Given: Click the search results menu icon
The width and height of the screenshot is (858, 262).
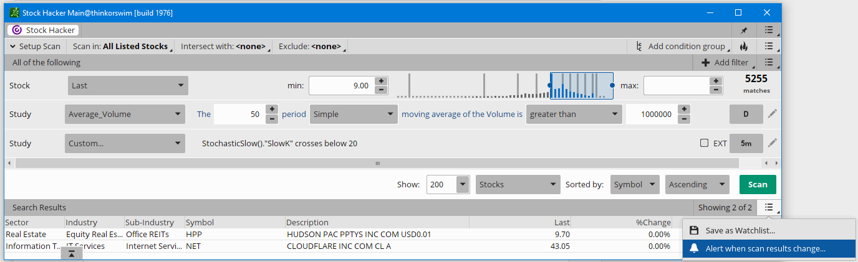Looking at the screenshot, I should pyautogui.click(x=769, y=207).
